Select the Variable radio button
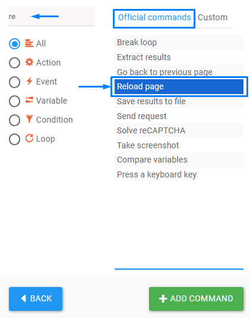250x318 pixels. pos(14,101)
